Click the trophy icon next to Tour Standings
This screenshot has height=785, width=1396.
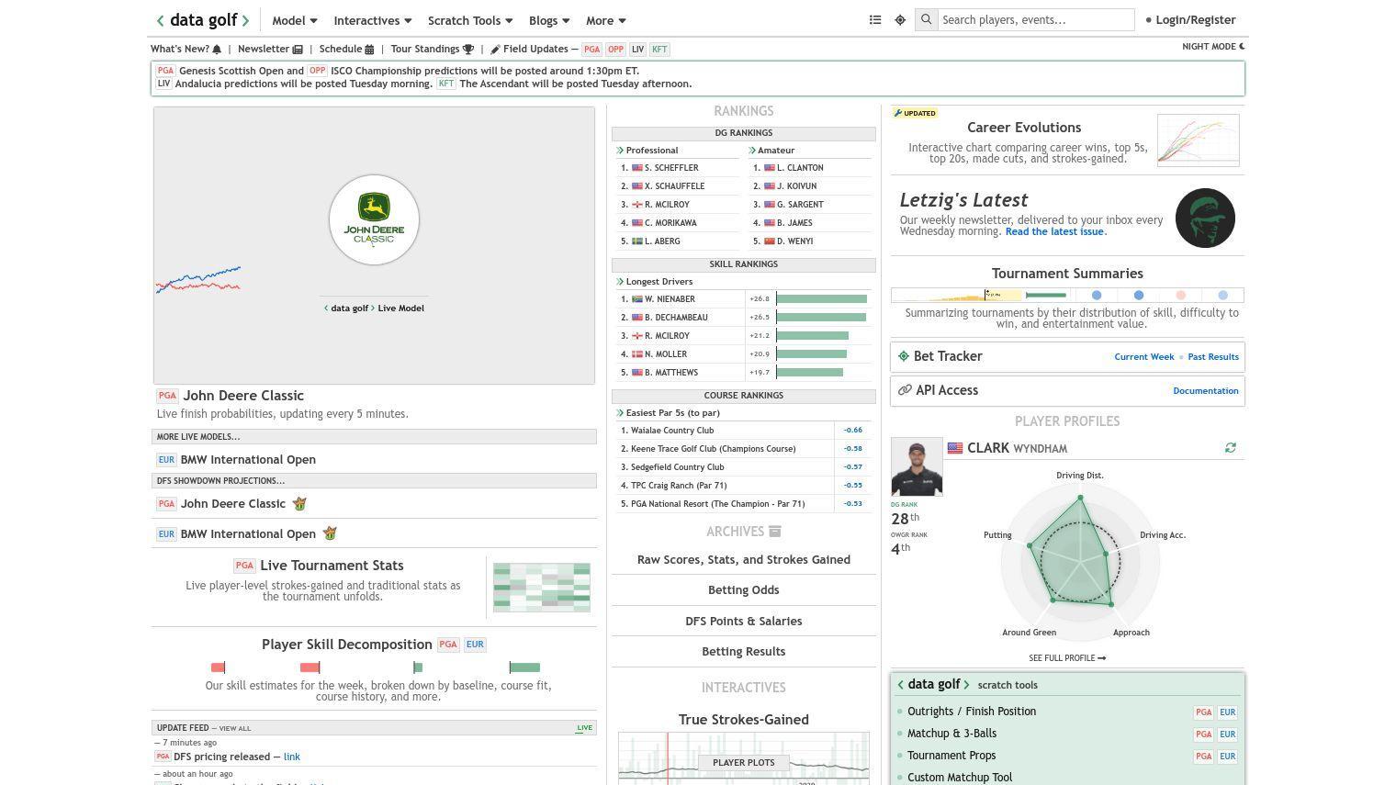click(467, 50)
